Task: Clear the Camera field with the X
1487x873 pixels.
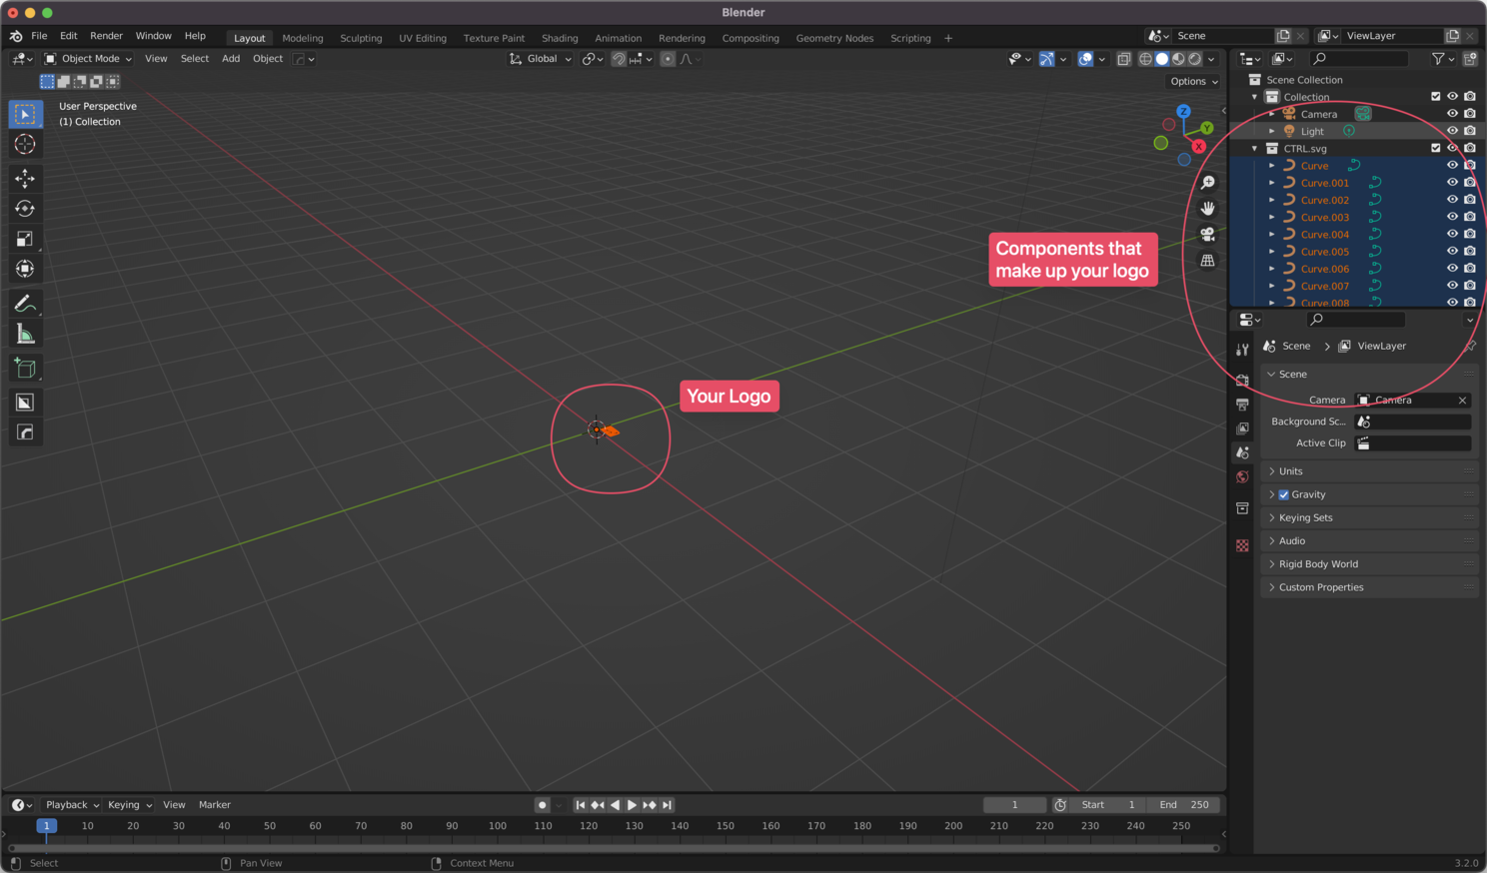Action: coord(1462,401)
